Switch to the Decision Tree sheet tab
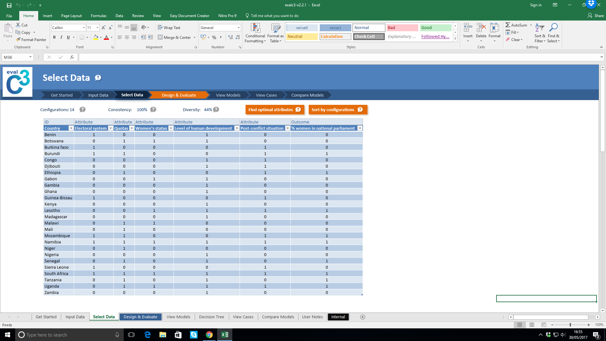 [211, 317]
